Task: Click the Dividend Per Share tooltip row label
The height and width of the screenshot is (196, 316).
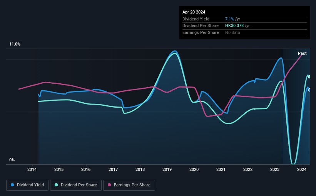Action: point(200,26)
